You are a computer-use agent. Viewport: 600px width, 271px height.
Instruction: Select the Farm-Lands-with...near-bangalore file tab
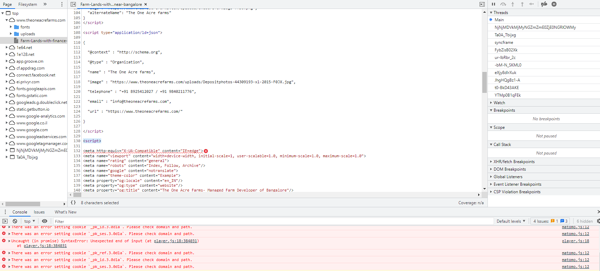pos(111,4)
